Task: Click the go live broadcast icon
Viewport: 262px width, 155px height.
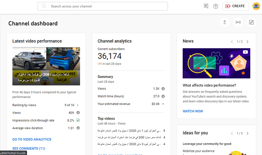Action: pyautogui.click(x=238, y=22)
